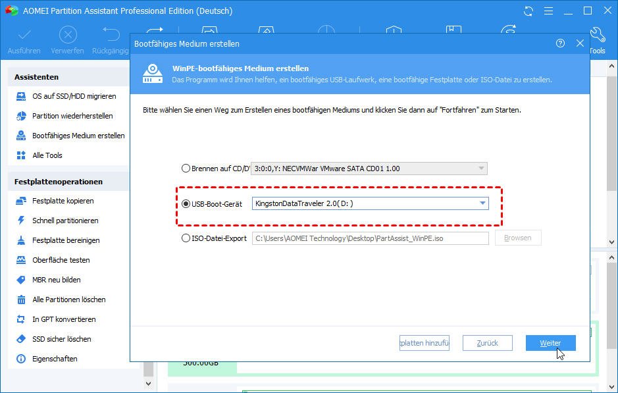Open the Tools wrench icon

point(598,35)
